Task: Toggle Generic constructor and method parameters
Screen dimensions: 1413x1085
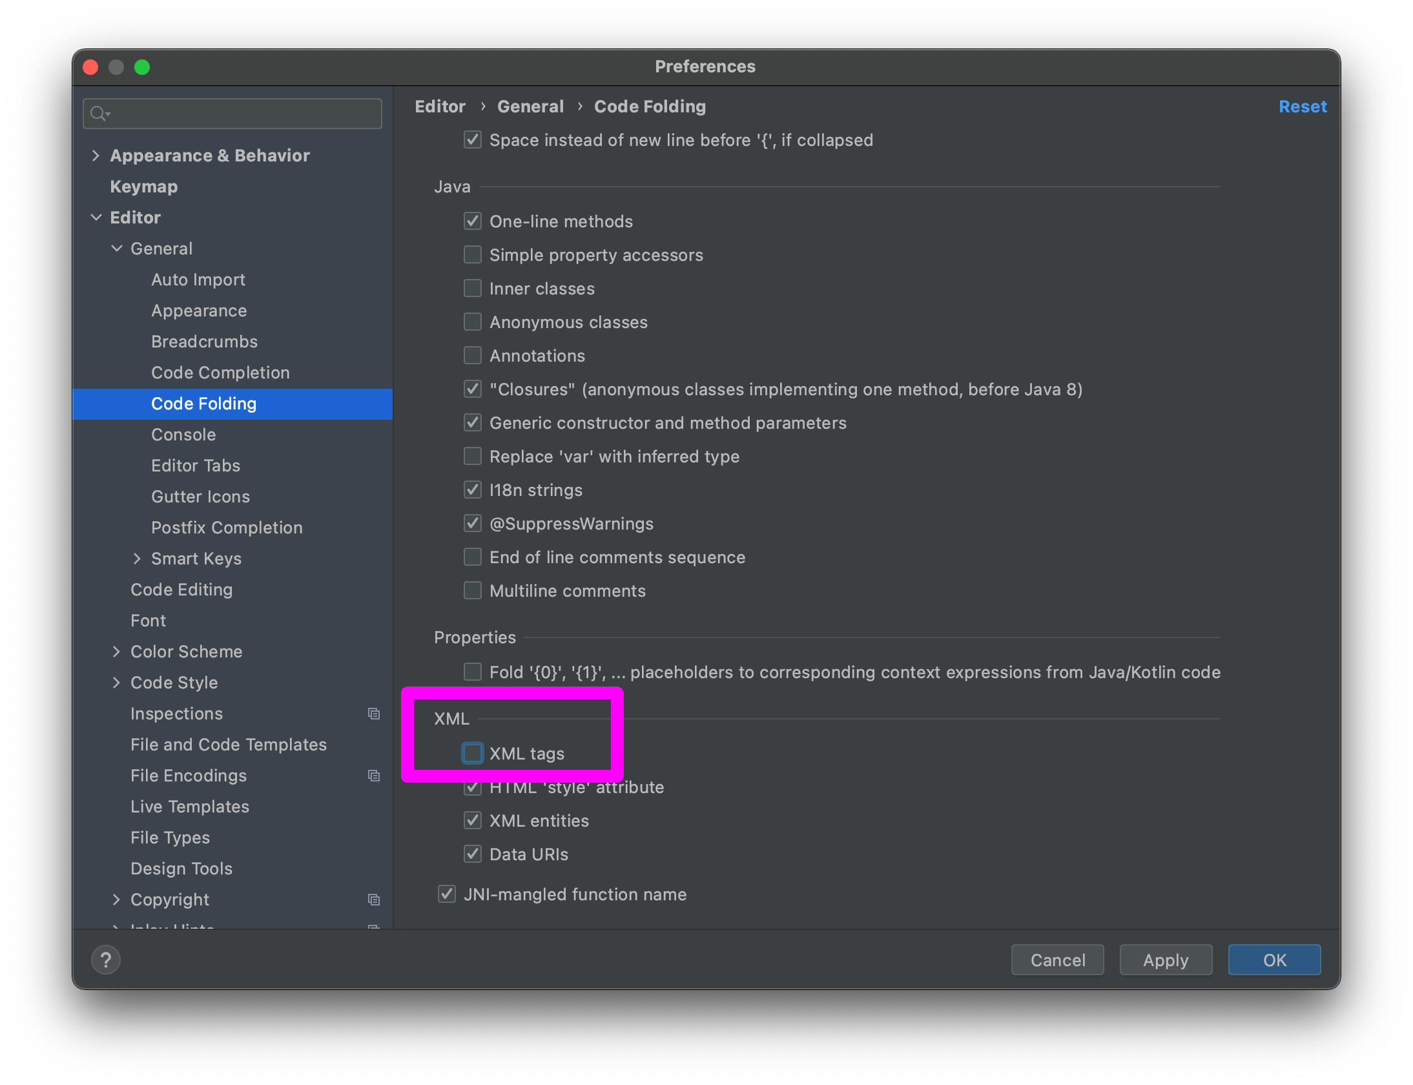Action: [x=473, y=423]
